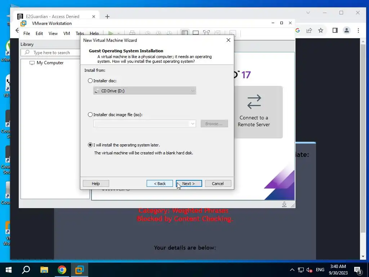Show hidden tray icons chevron
This screenshot has width=369, height=277.
click(292, 270)
